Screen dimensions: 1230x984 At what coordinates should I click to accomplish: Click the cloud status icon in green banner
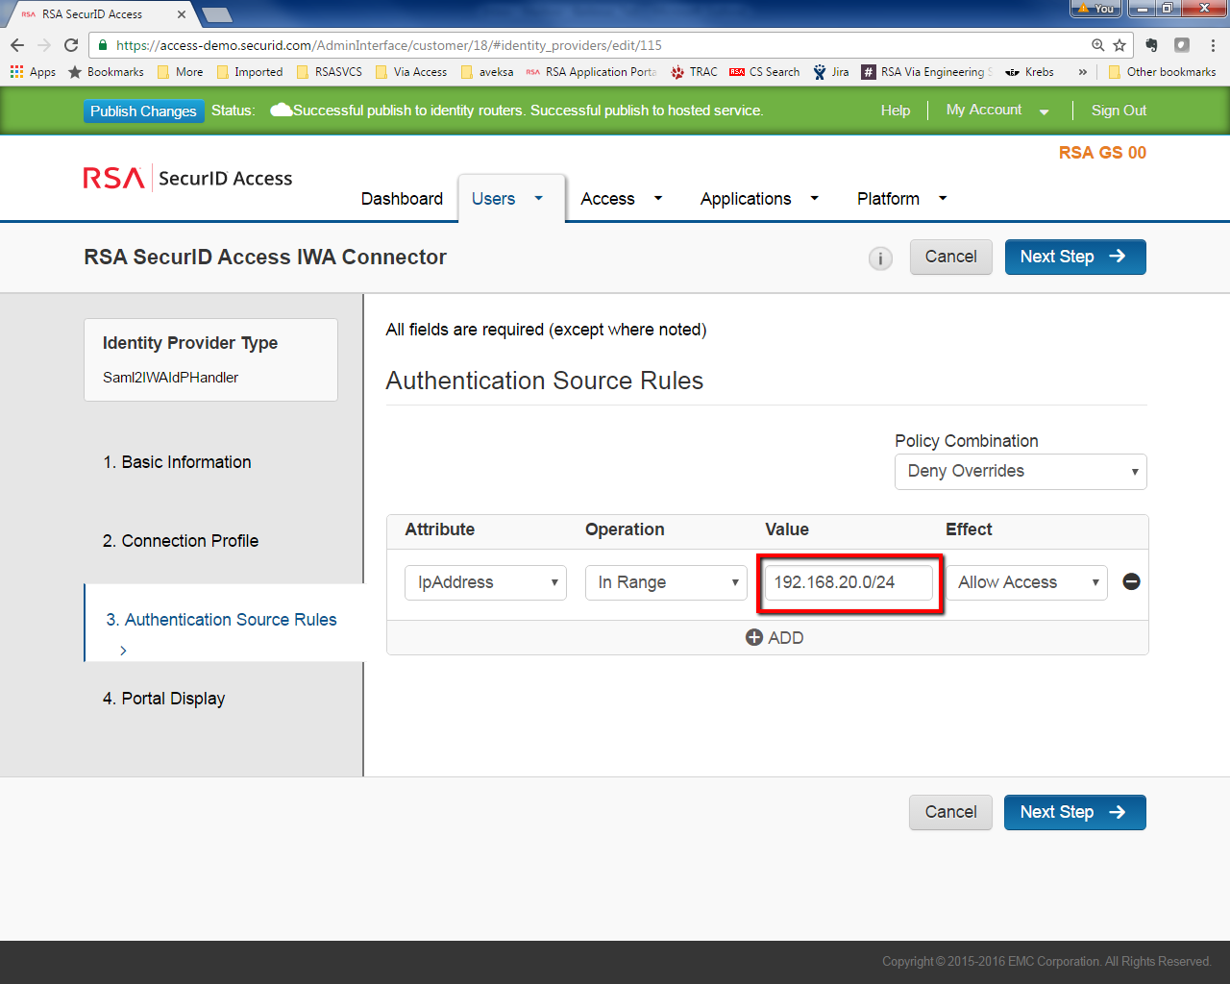[282, 109]
